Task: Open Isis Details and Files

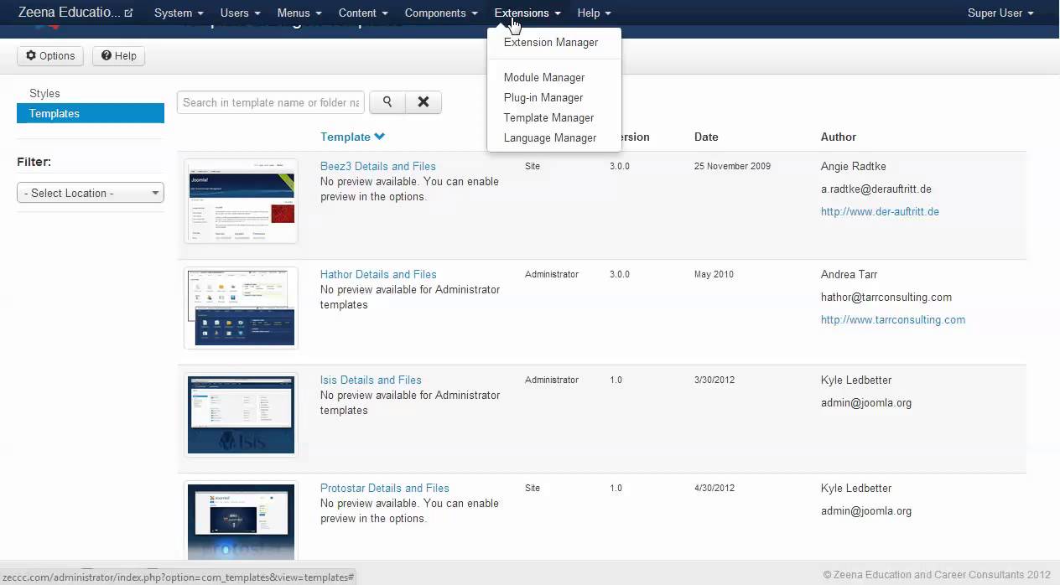Action: coord(371,380)
